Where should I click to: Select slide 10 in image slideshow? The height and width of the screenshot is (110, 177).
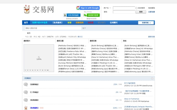pyautogui.click(x=48, y=70)
